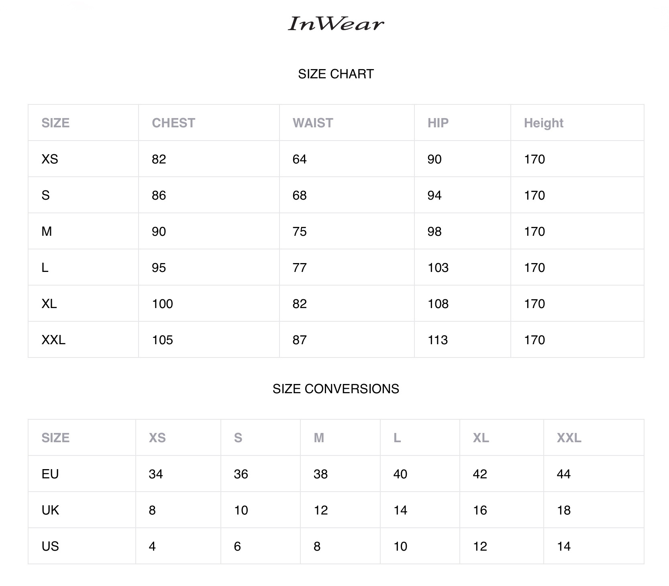Select the UK row label
This screenshot has width=669, height=586.
pyautogui.click(x=50, y=510)
